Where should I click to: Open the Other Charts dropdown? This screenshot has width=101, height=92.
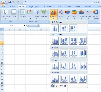[96, 14]
